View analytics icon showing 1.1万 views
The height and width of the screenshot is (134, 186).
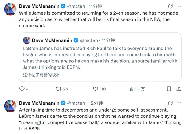(x=132, y=89)
